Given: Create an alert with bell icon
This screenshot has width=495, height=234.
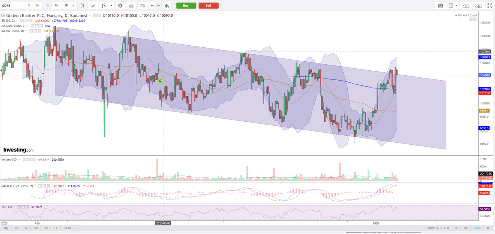Looking at the screenshot, I should click(x=167, y=6).
